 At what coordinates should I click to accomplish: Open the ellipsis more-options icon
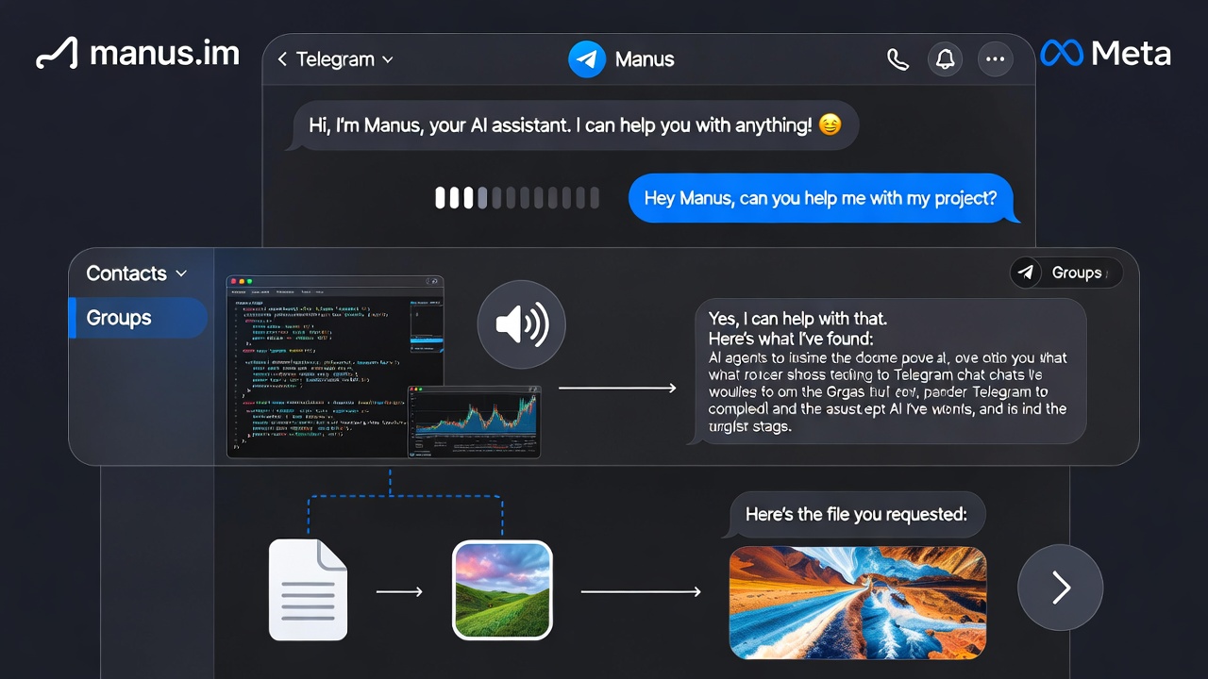tap(995, 58)
